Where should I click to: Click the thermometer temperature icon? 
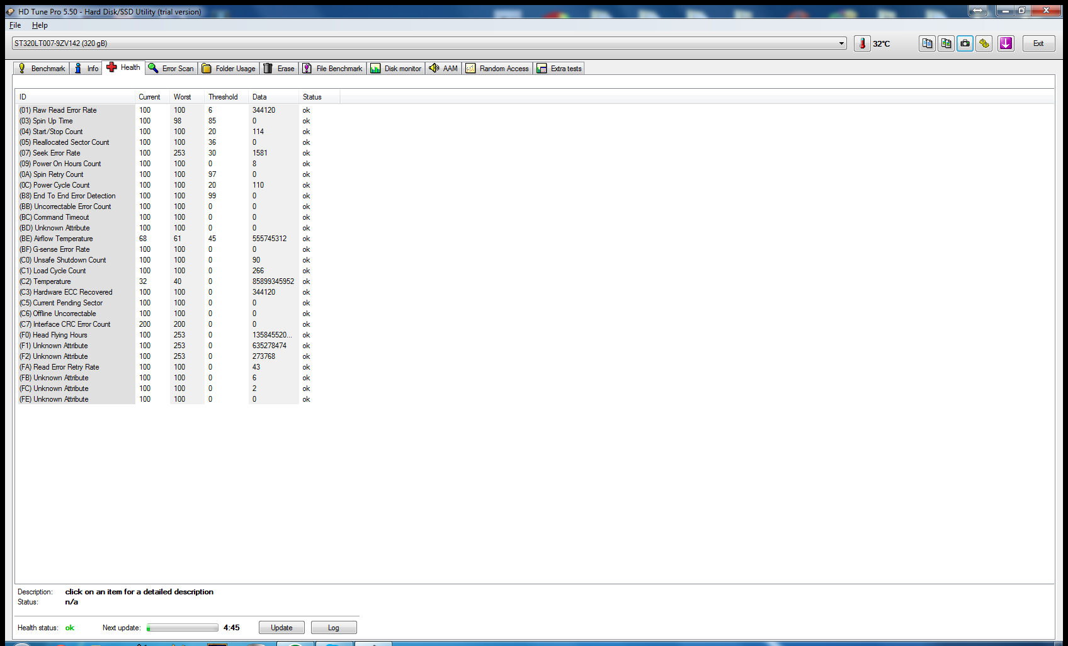pyautogui.click(x=862, y=43)
